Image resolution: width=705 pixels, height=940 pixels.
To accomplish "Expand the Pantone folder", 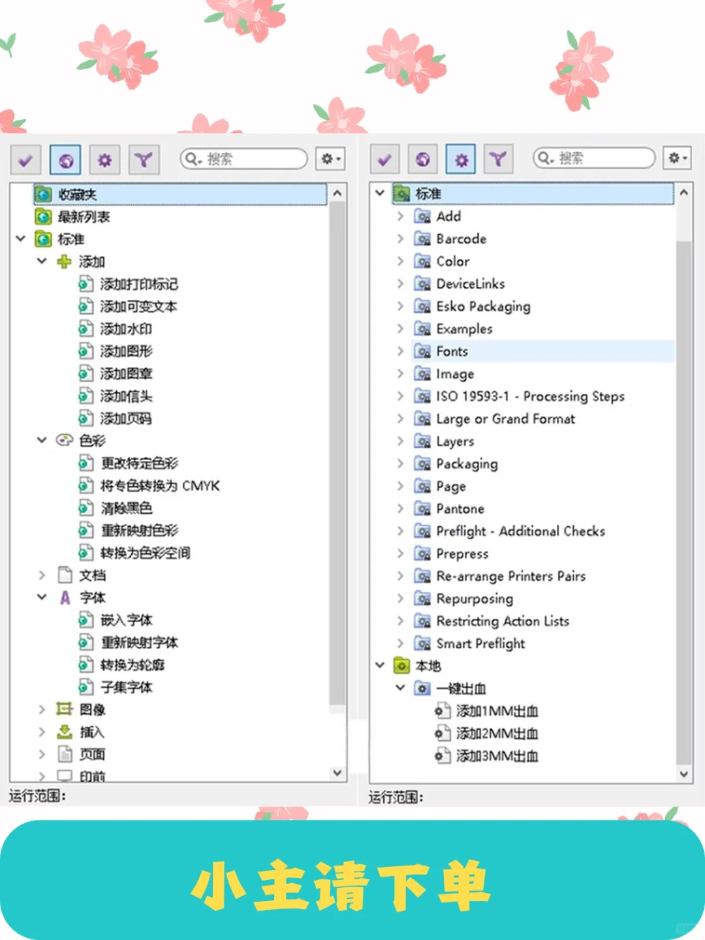I will point(400,509).
